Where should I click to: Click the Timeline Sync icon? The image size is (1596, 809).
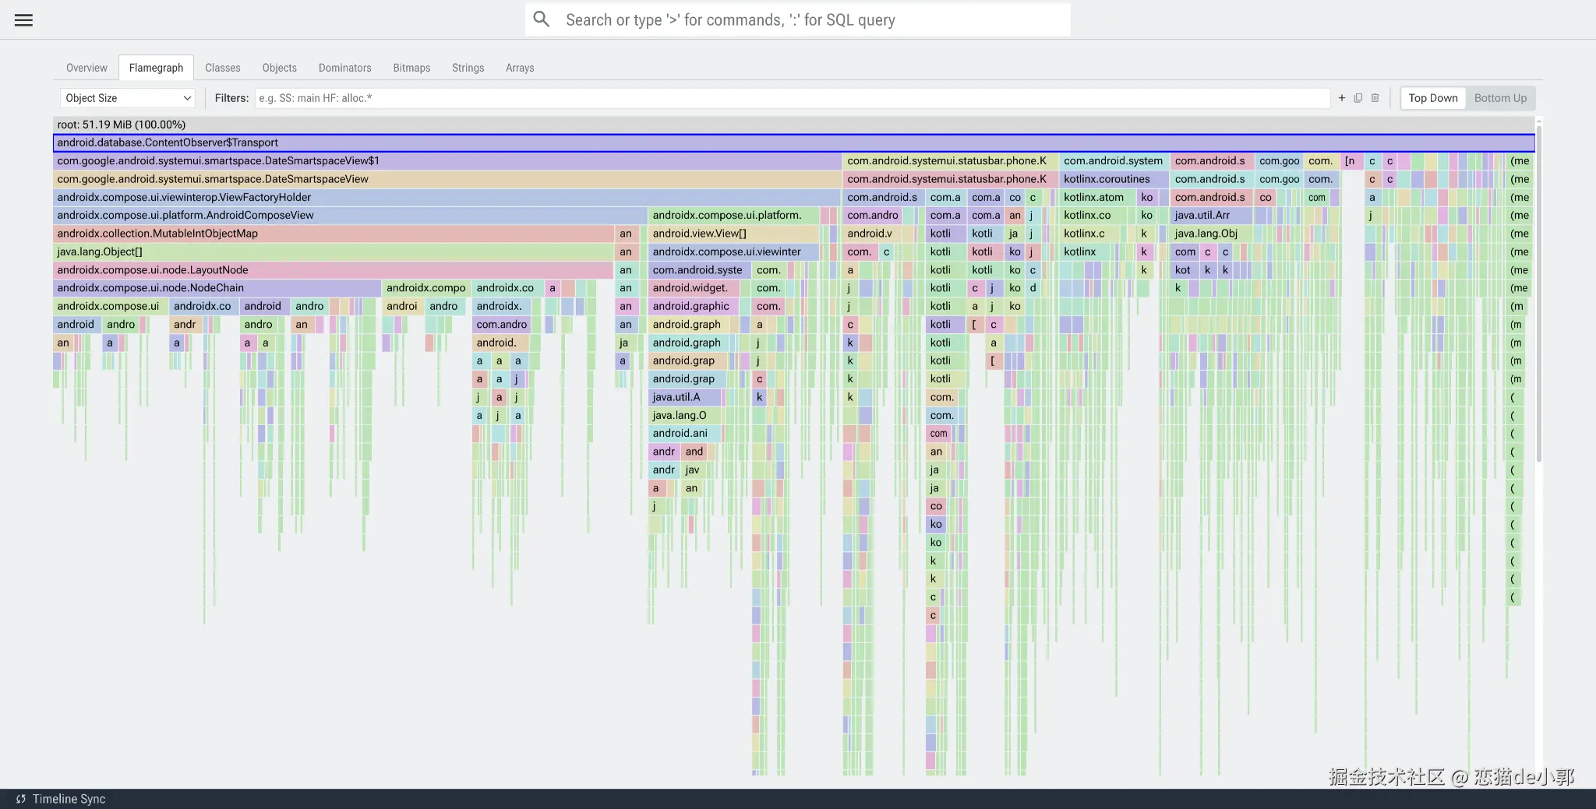click(x=21, y=799)
